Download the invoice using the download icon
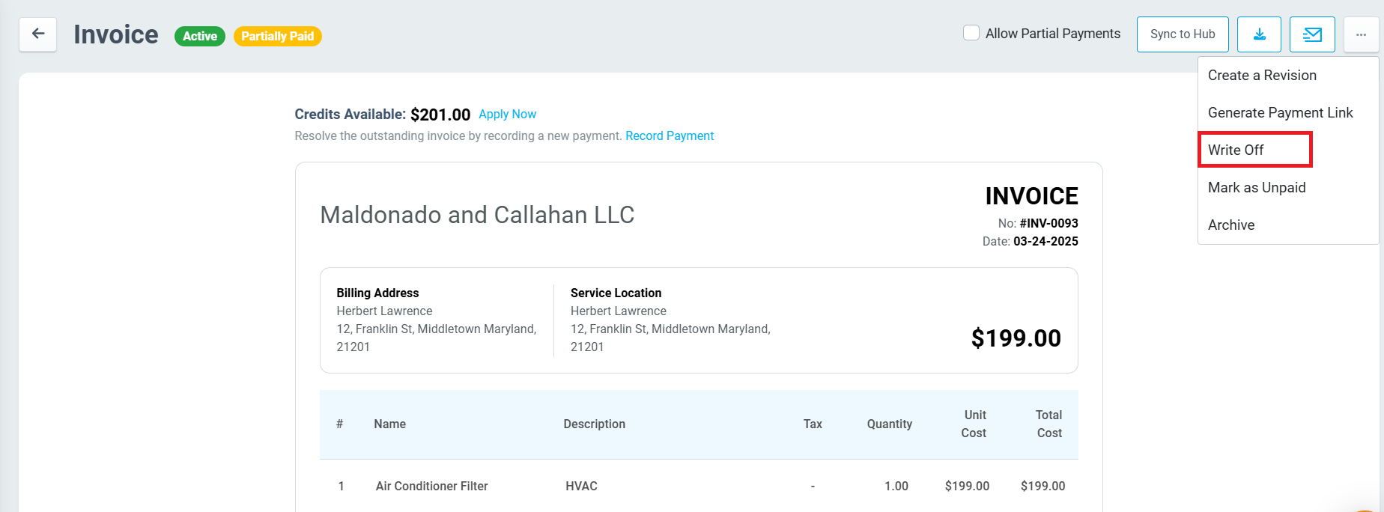The image size is (1384, 512). click(x=1259, y=34)
